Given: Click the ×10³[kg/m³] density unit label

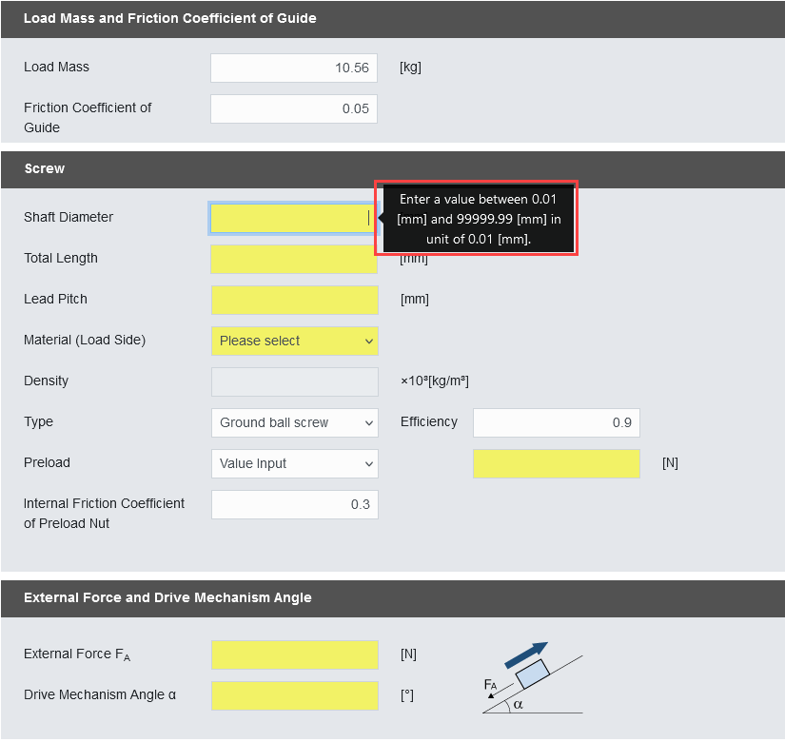Looking at the screenshot, I should pos(435,381).
